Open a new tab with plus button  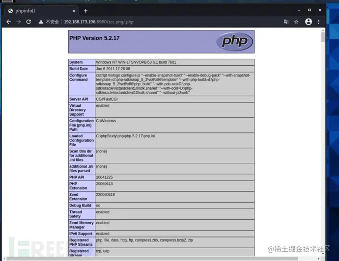click(85, 11)
